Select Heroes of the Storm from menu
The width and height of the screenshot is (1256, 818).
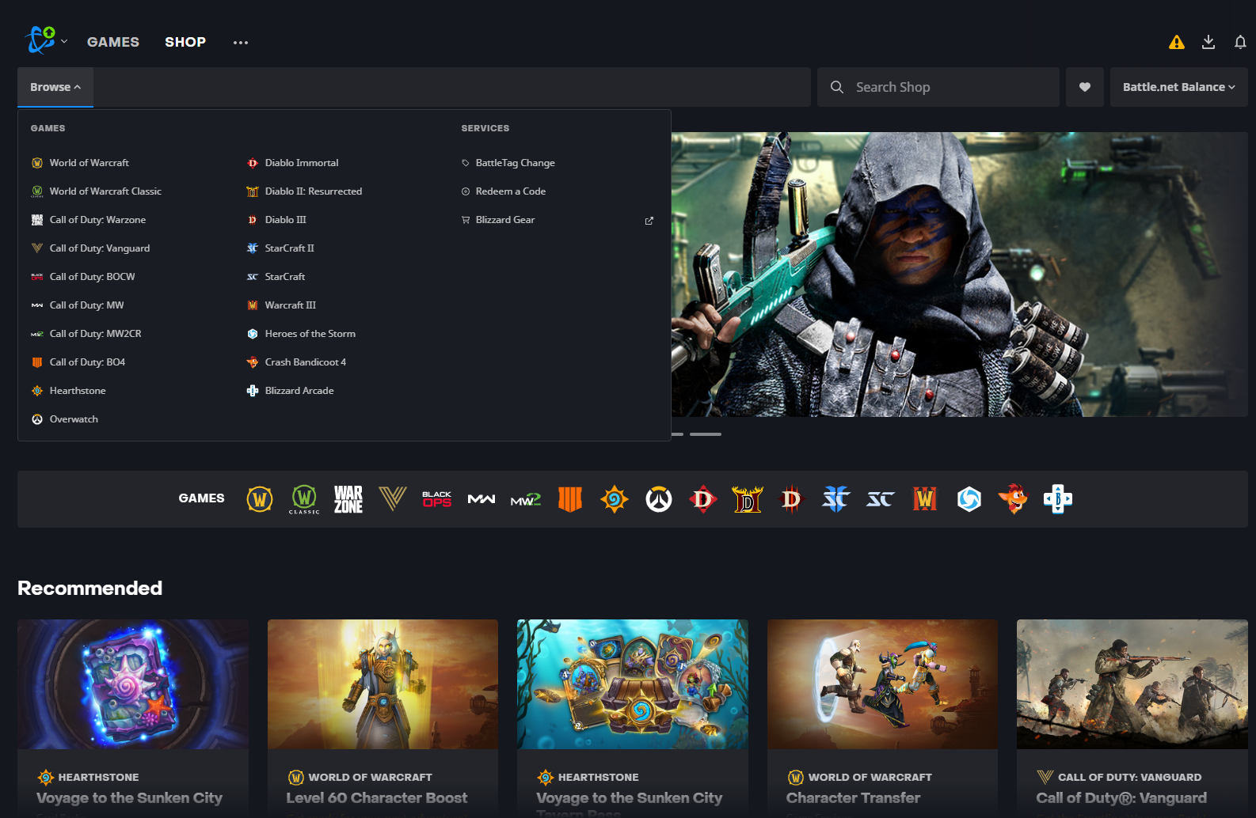(301, 334)
